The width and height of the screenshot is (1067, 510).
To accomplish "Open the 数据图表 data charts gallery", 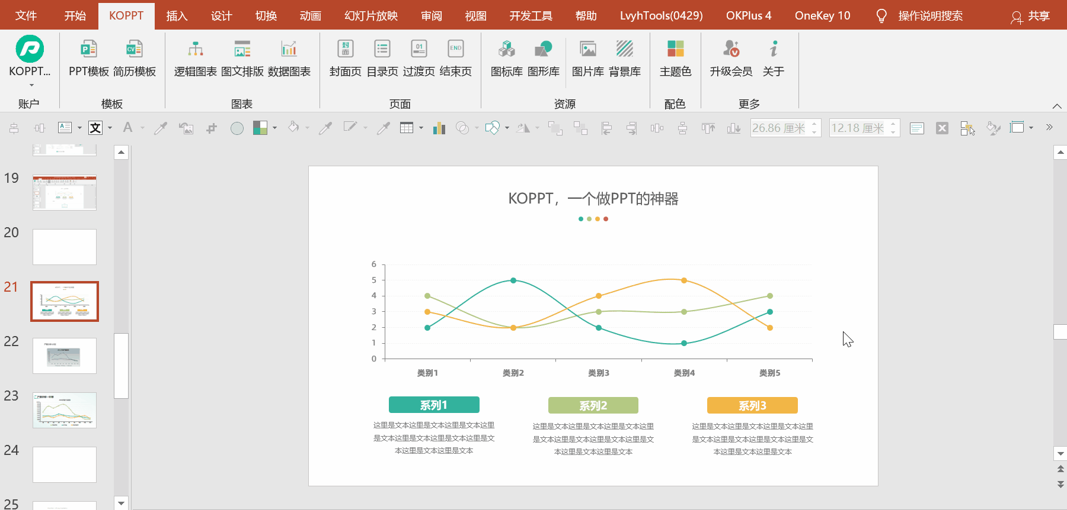I will coord(289,59).
